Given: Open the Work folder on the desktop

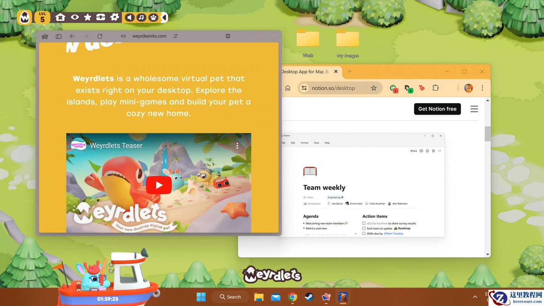Looking at the screenshot, I should (x=308, y=43).
